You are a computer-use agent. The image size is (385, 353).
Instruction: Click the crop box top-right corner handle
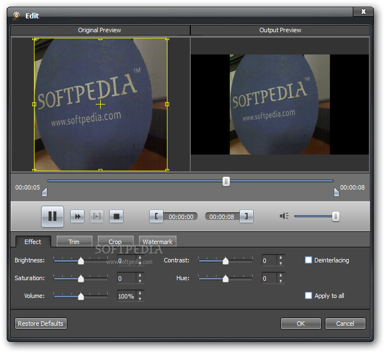coord(167,39)
